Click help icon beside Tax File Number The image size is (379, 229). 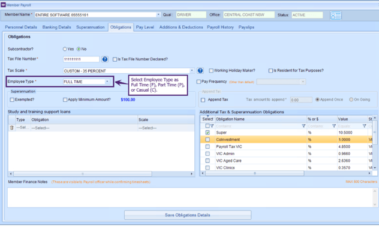click(105, 59)
